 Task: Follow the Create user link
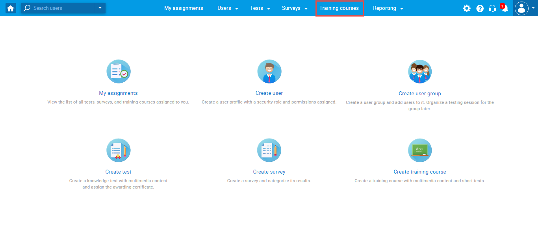269,93
